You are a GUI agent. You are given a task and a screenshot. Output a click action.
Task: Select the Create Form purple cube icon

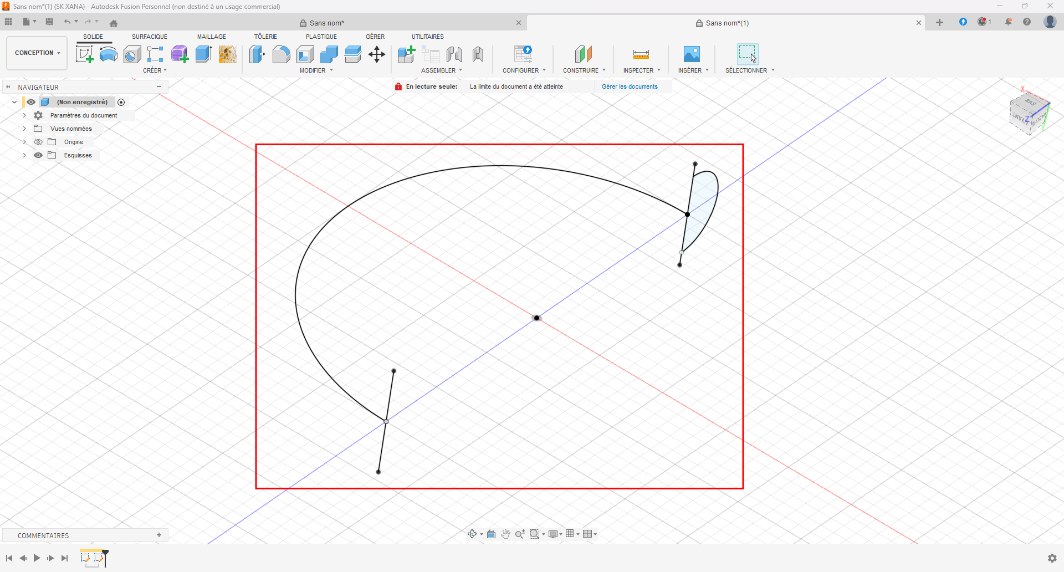(180, 54)
